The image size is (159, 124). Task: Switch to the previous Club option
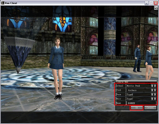[x=152, y=90]
